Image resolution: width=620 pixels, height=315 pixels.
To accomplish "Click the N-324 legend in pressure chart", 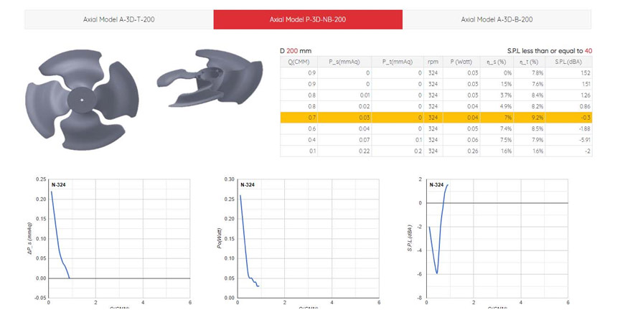I will (x=59, y=184).
